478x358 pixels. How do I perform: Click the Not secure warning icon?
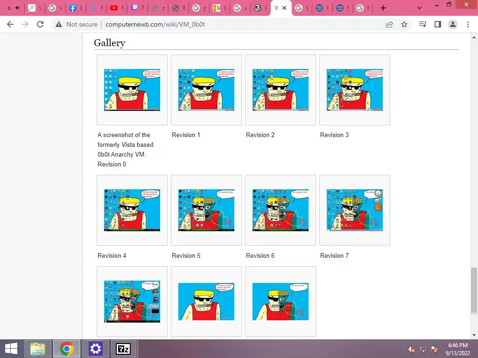click(58, 24)
